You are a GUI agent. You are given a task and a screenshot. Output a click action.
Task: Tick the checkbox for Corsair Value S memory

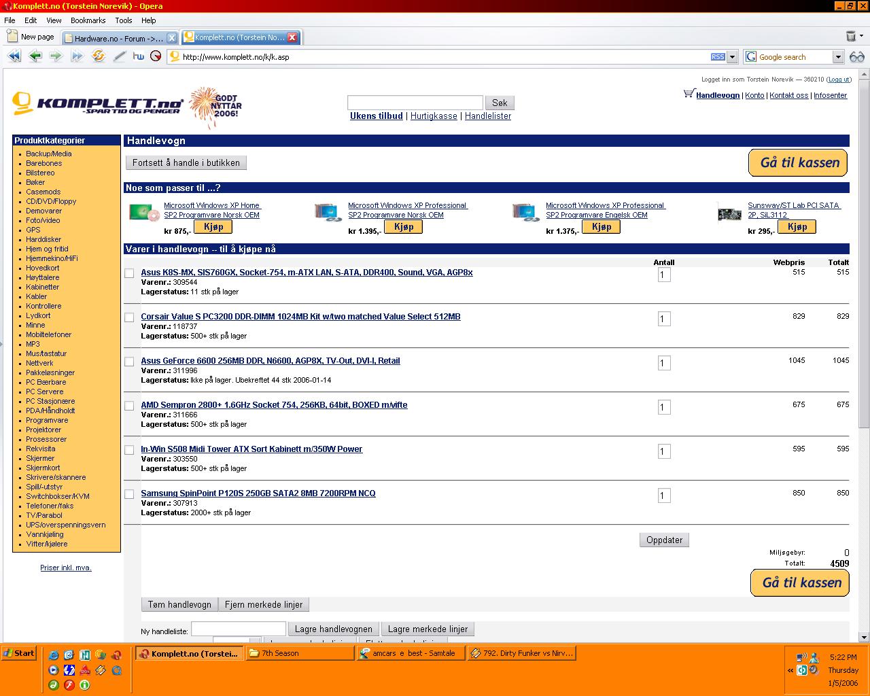pyautogui.click(x=129, y=317)
